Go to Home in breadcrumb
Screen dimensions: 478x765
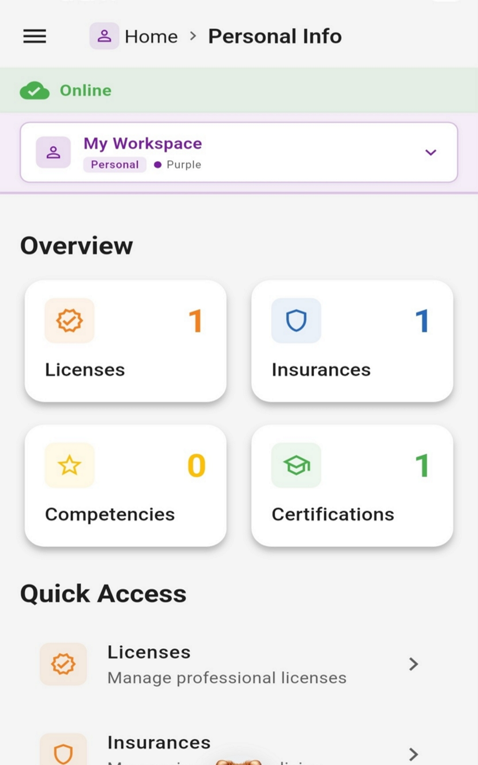click(151, 36)
